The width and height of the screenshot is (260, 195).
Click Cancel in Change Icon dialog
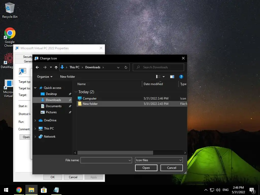(x=172, y=168)
